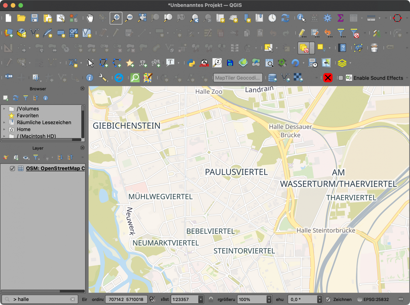Screen dimensions: 410x305
Task: Open the Temporal Controller clock panel
Action: pyautogui.click(x=272, y=18)
